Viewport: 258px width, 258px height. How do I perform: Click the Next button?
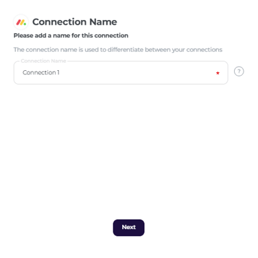[128, 228]
